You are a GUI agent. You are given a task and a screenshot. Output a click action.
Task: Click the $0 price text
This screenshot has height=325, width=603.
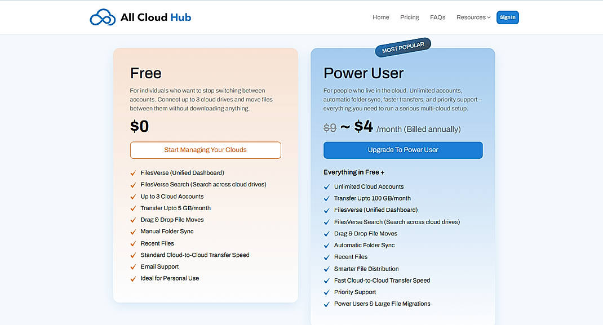coord(139,126)
